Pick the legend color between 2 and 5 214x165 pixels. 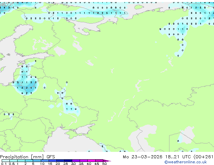click(x=29, y=161)
